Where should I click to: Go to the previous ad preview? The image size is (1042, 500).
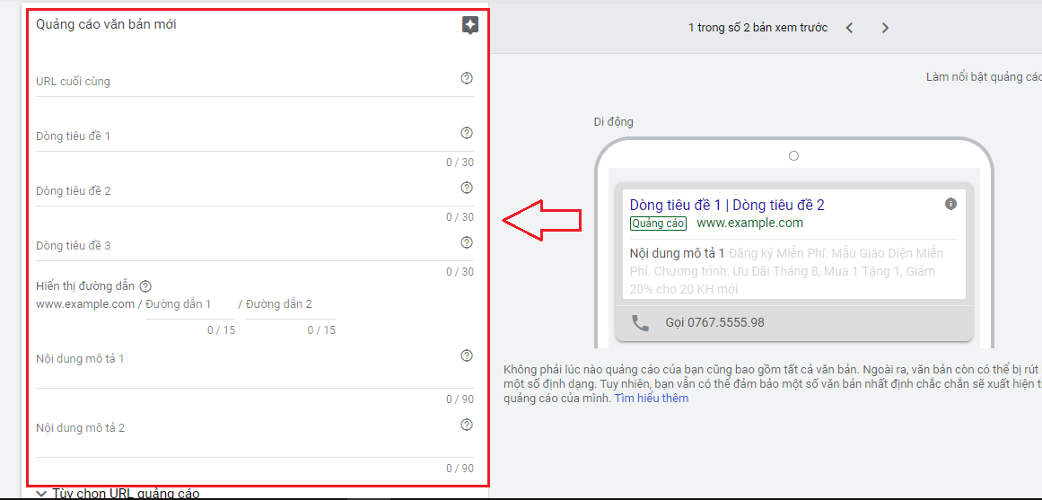coord(850,28)
